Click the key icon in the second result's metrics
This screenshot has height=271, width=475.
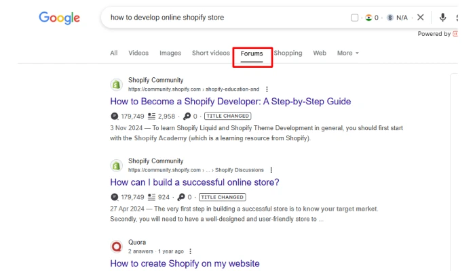pyautogui.click(x=181, y=197)
